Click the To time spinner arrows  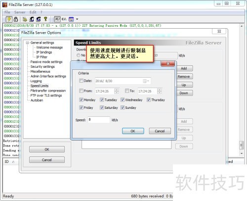pos(159,91)
